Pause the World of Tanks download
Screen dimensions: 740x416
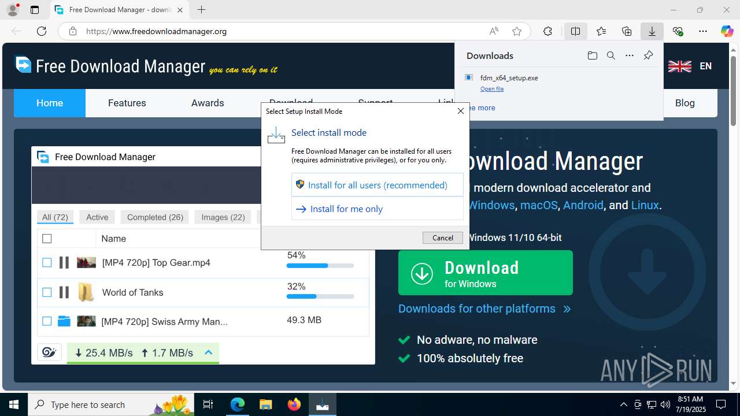coord(64,292)
